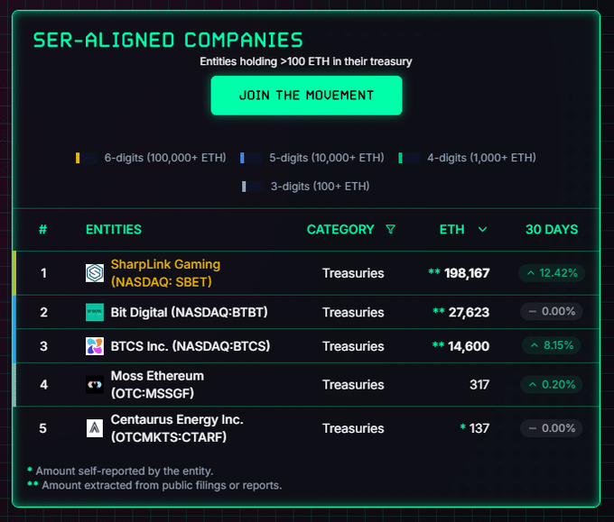Screen dimensions: 614x522
Task: Click the SharpLink Gaming logo icon
Action: tap(95, 273)
